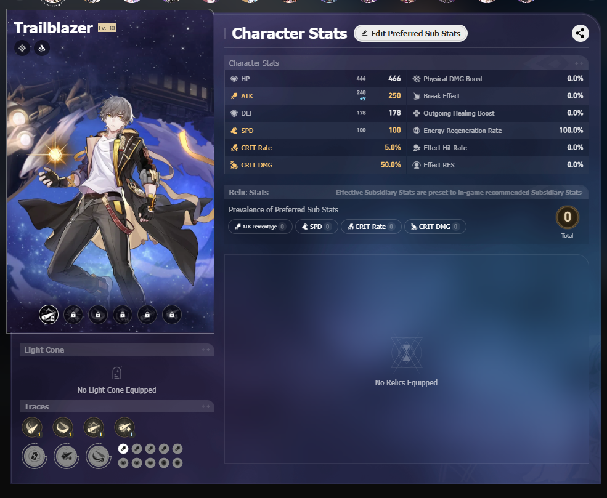The height and width of the screenshot is (498, 607).
Task: Click the Energy Regeneration Rate value 100.0%
Action: [571, 131]
